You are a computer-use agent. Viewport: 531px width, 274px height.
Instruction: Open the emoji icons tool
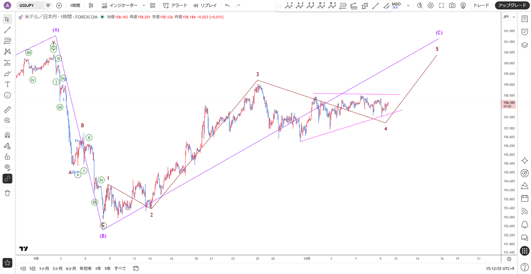(7, 95)
